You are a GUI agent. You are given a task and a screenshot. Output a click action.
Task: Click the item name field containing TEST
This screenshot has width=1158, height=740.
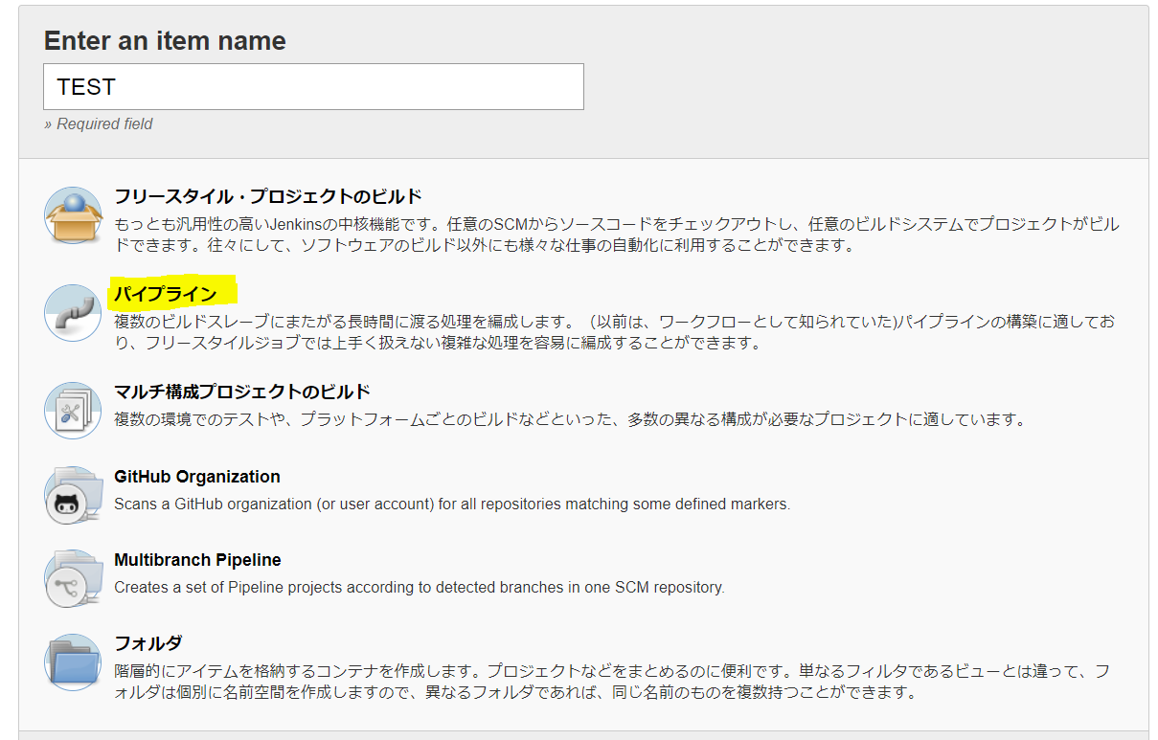pyautogui.click(x=313, y=86)
